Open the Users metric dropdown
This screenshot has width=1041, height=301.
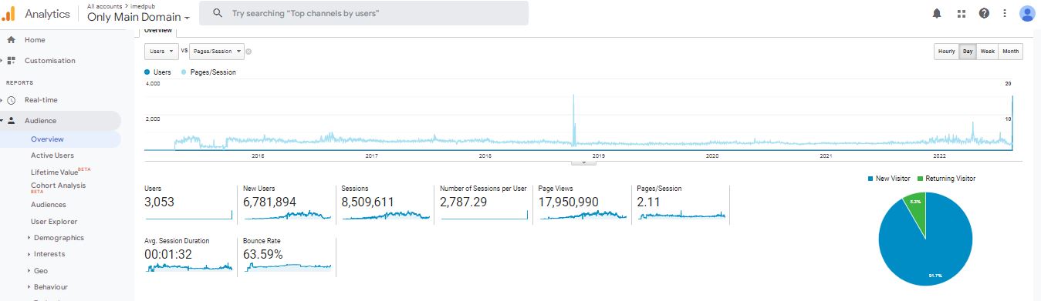point(161,52)
